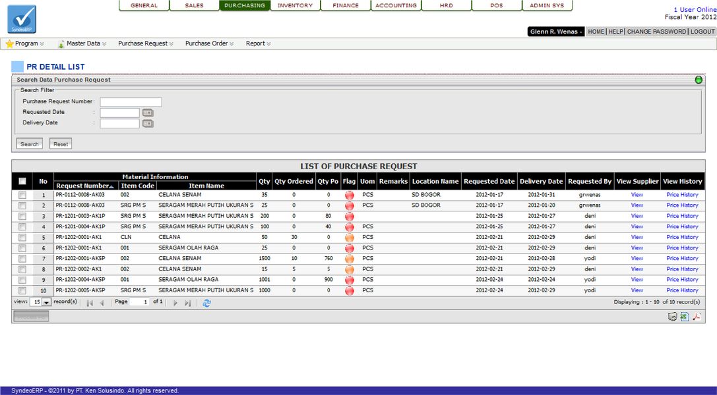Open the Delivery Date calendar picker
Image resolution: width=717 pixels, height=395 pixels.
coord(148,123)
